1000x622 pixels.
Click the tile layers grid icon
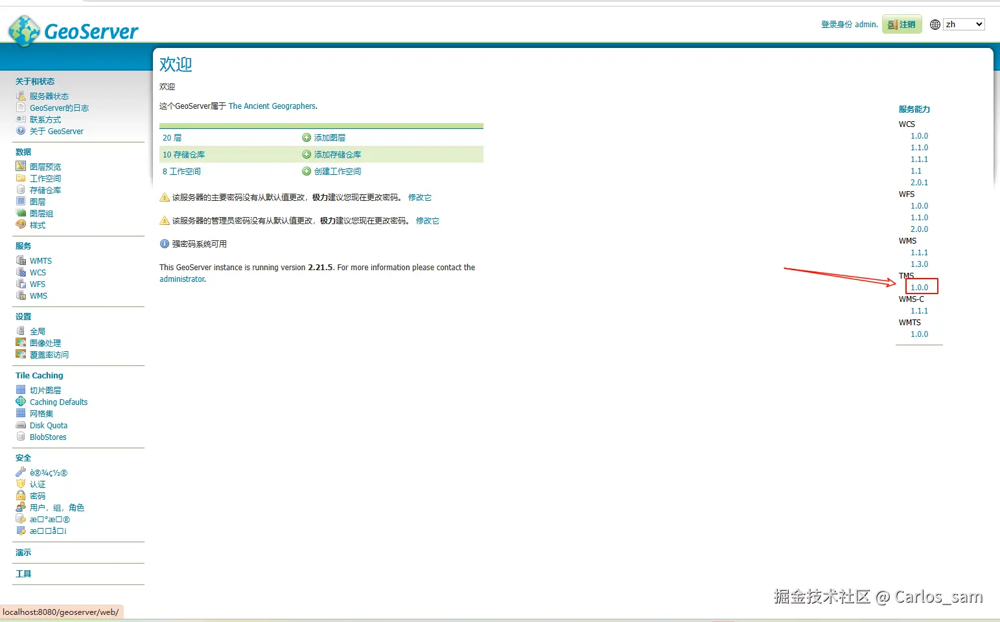tap(21, 390)
